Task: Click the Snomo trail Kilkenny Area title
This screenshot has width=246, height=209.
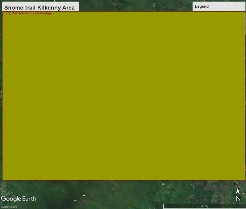Action: (40, 8)
